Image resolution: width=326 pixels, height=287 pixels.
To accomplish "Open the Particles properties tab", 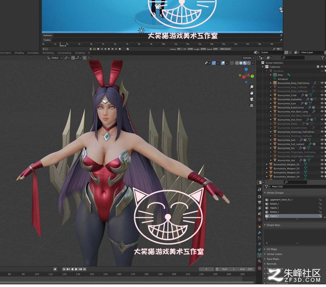I will pyautogui.click(x=259, y=238).
